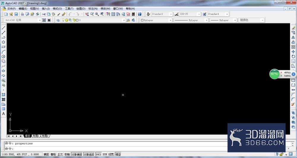
Task: Open the 视图(V) menu
Action: click(34, 9)
